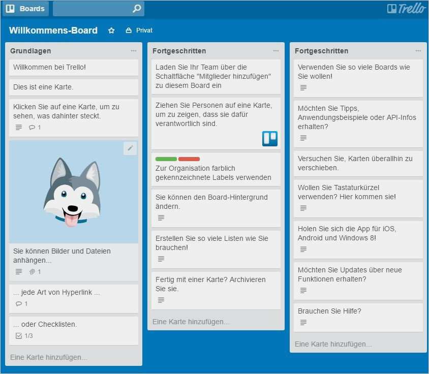This screenshot has width=429, height=374.
Task: Add a card to rightmost Fortgeschritten list
Action: [333, 344]
